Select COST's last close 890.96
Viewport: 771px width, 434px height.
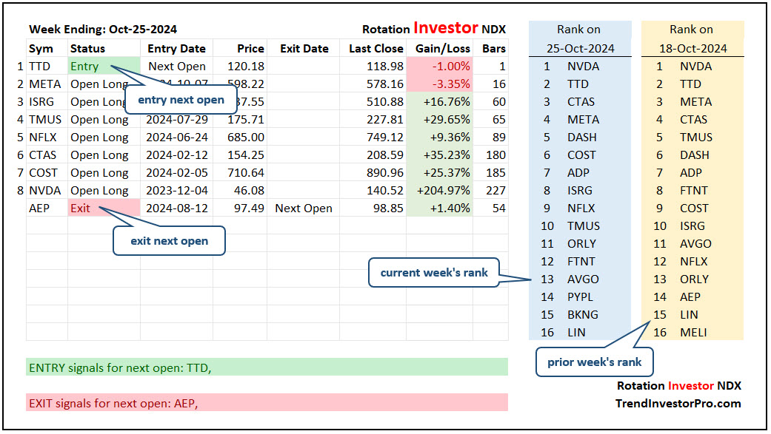click(385, 172)
